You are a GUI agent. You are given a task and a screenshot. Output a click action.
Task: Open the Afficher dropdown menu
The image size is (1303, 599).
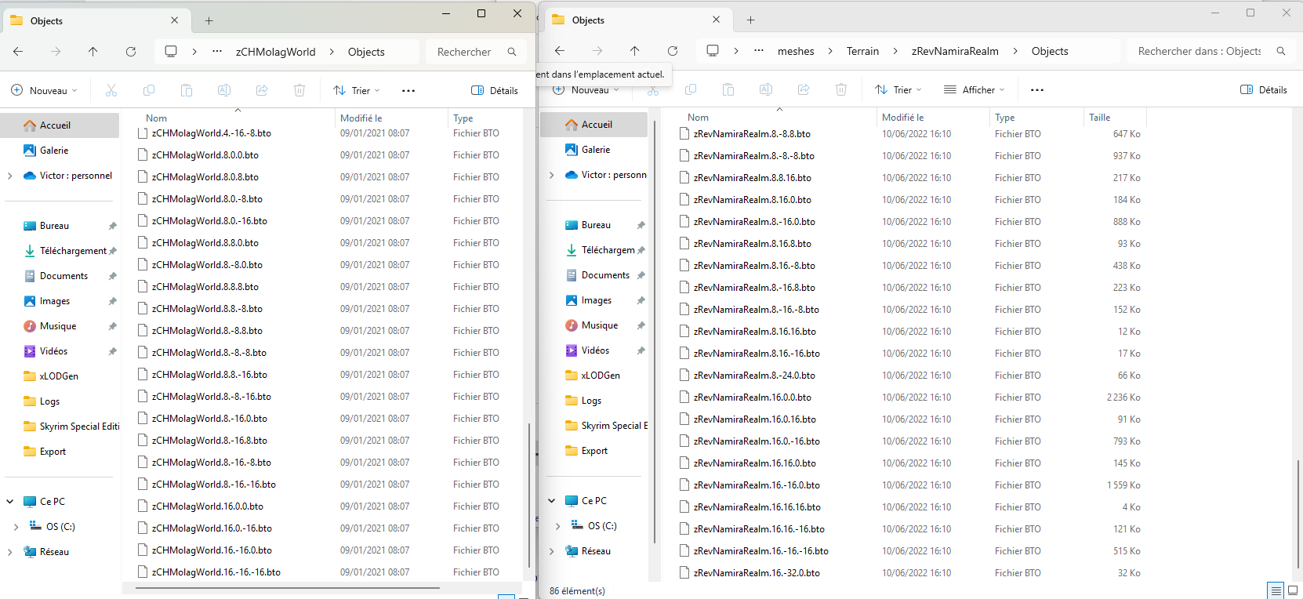(975, 90)
